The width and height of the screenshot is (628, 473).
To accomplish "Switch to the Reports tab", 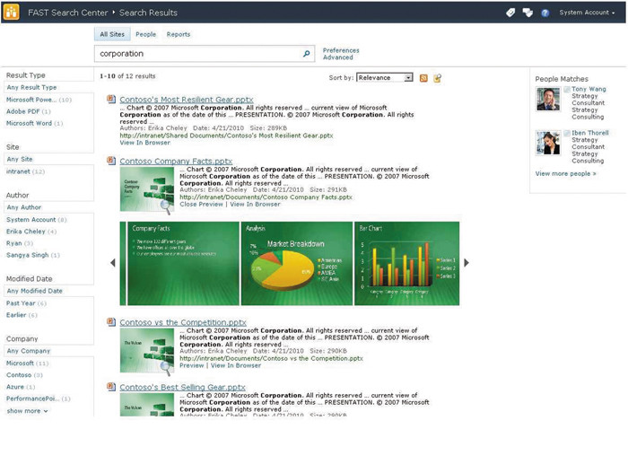I will click(179, 34).
